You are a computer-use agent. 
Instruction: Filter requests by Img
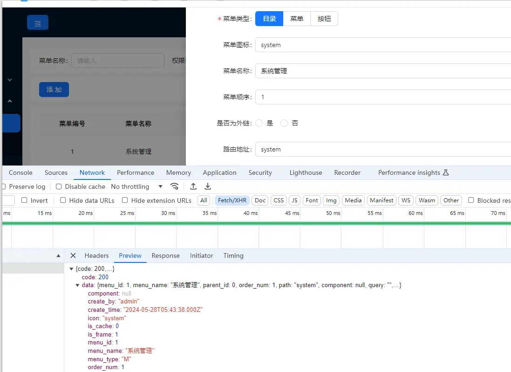[331, 200]
